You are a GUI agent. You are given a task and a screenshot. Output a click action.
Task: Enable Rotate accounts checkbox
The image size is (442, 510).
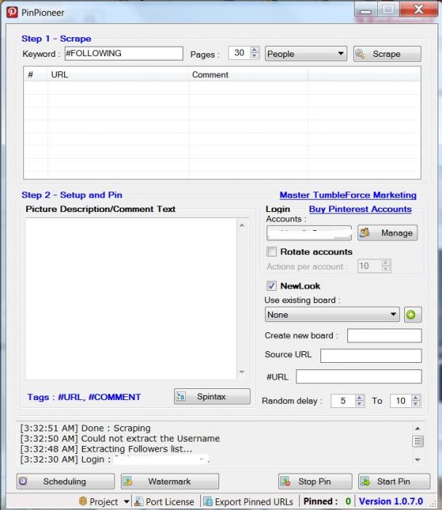coord(272,251)
